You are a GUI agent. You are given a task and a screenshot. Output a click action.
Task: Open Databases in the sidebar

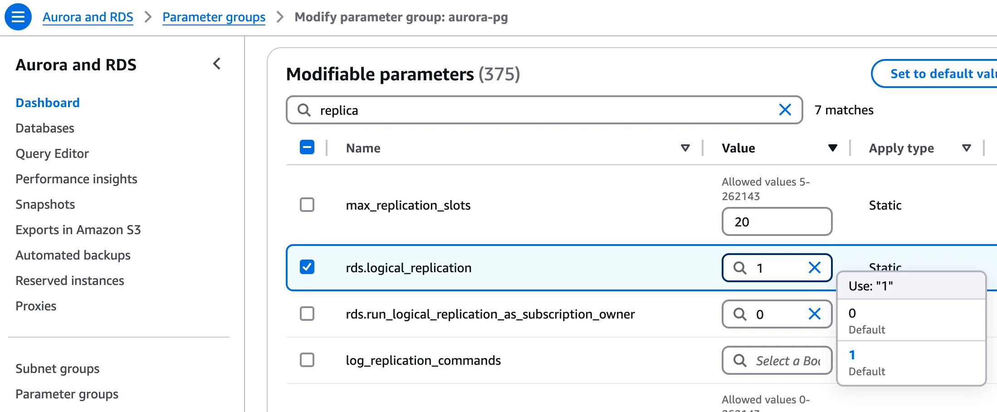click(45, 128)
